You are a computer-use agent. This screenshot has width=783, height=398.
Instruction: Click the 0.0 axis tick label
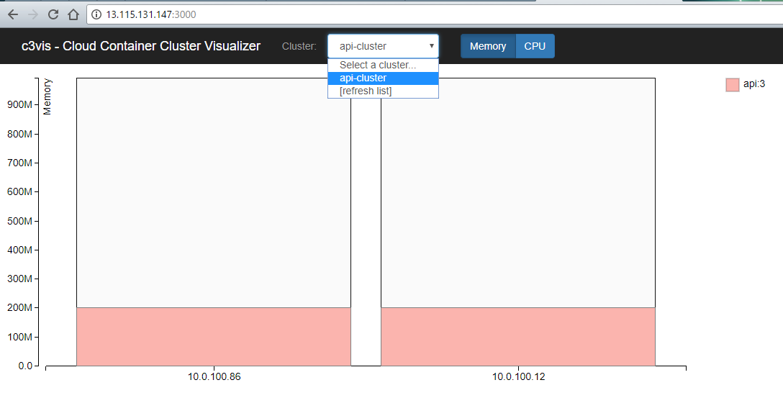pyautogui.click(x=25, y=366)
